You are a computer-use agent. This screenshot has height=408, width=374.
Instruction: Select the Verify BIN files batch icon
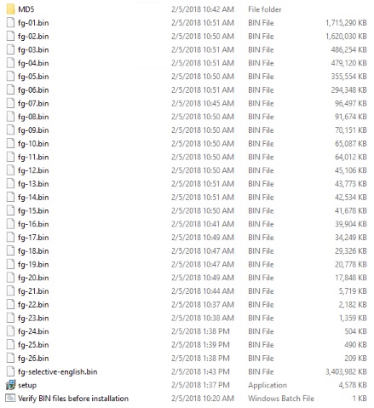point(10,399)
